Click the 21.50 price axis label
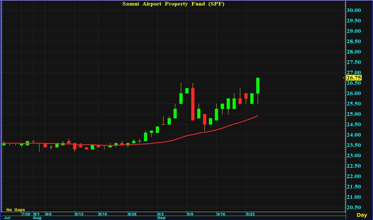Screen dimensions: 373x220 354,187
